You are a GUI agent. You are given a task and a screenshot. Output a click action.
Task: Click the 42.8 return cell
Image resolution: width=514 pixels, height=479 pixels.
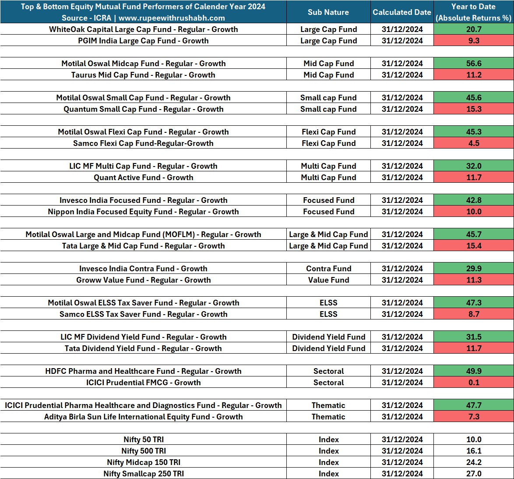coord(474,200)
